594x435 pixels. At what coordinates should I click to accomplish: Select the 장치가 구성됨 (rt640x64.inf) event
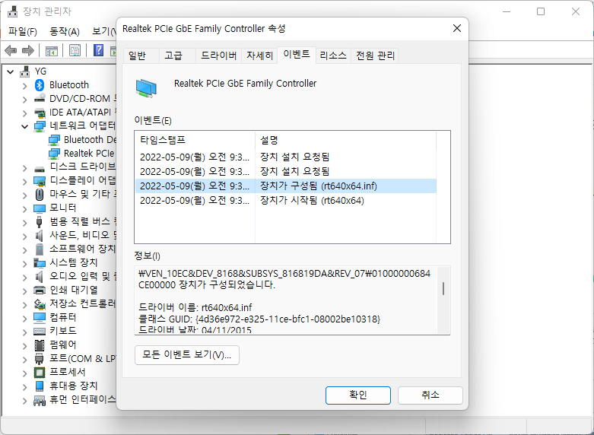click(286, 186)
